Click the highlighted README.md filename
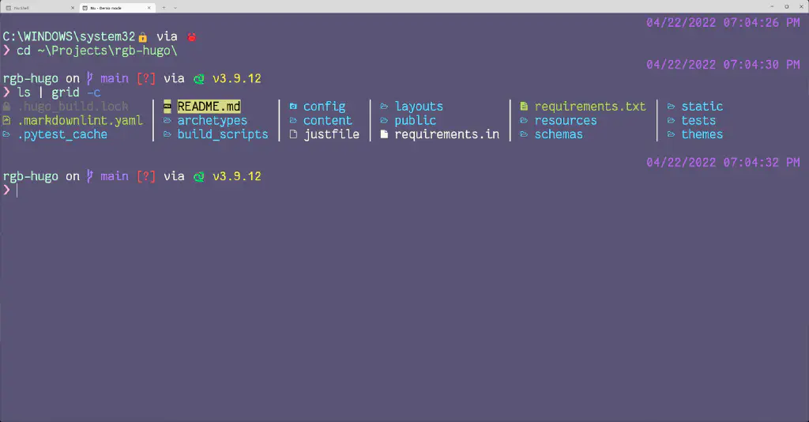This screenshot has height=422, width=809. pos(209,107)
